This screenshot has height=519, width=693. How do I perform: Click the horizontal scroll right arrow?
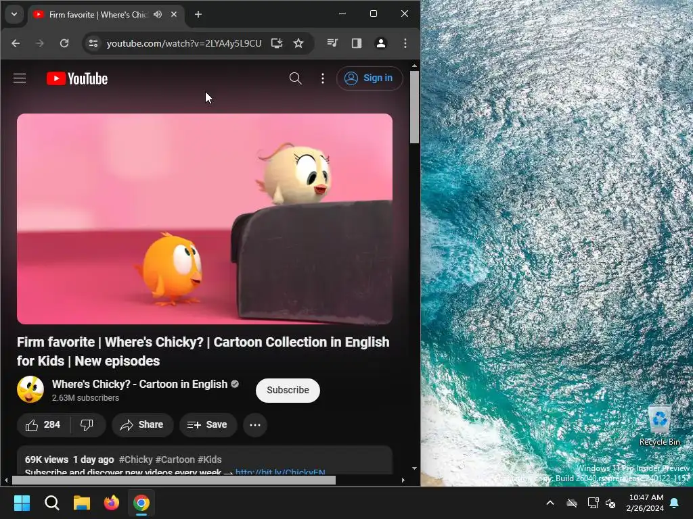click(403, 480)
